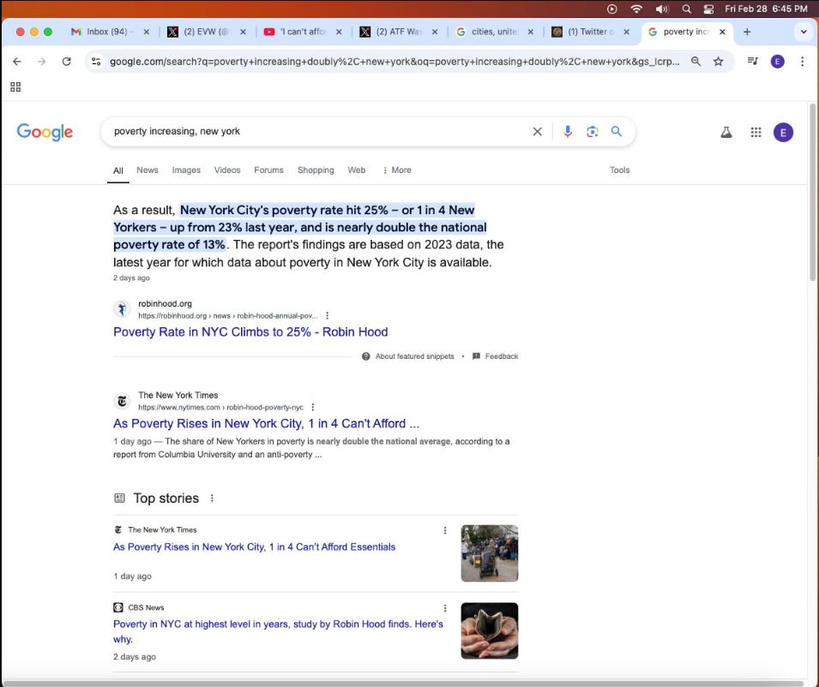Open options for robinhood.org result
This screenshot has height=687, width=819.
327,315
